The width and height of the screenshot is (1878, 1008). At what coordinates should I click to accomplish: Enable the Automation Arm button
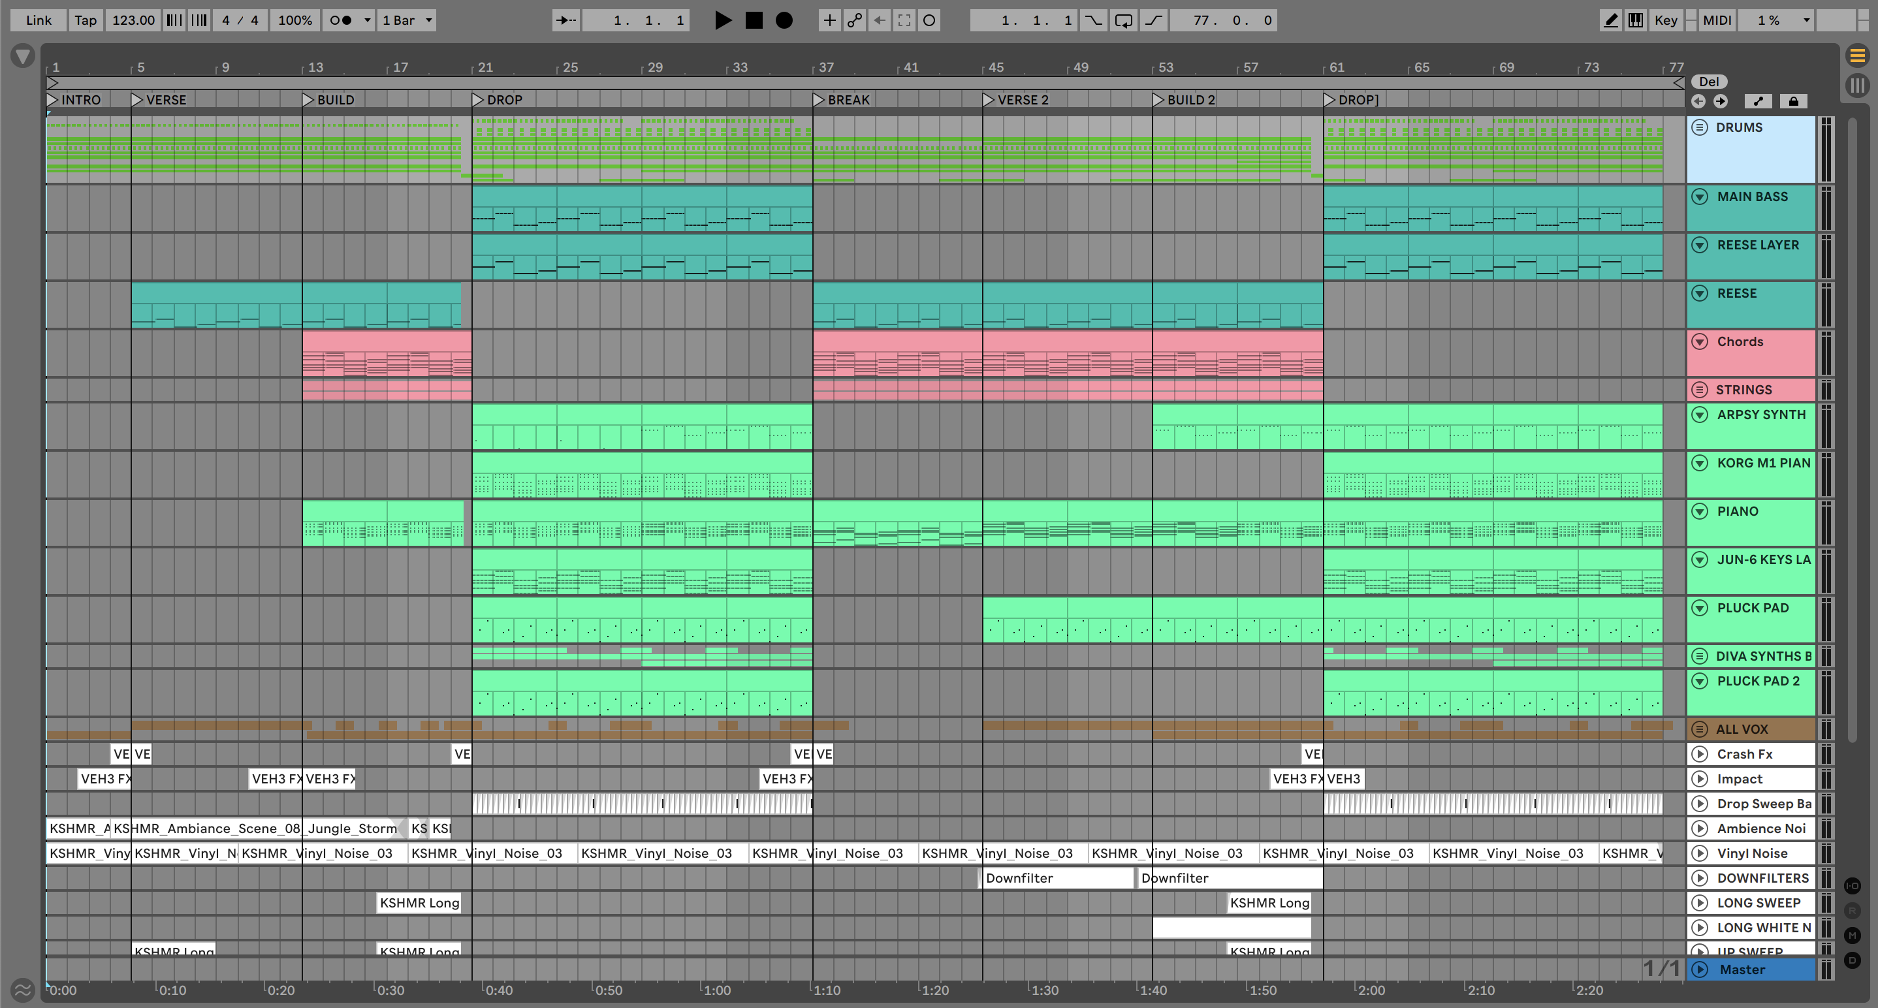pos(854,20)
